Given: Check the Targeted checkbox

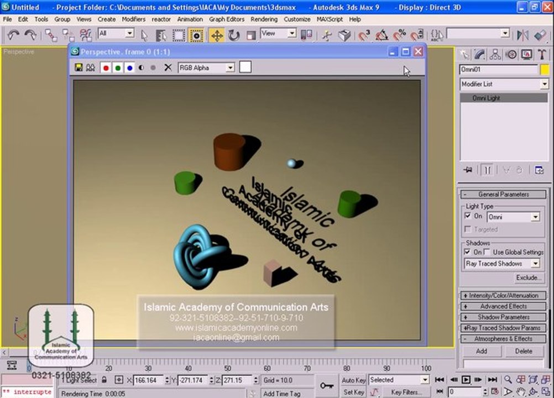Looking at the screenshot, I should (468, 229).
